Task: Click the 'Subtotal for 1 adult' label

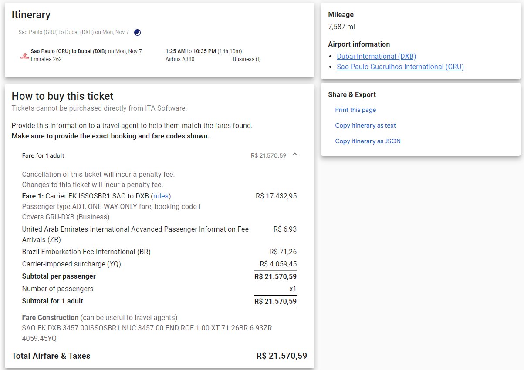Action: point(53,301)
